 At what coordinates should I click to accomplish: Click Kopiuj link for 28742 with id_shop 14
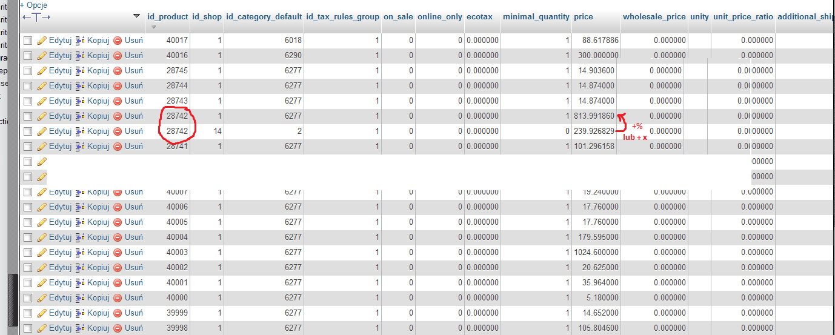click(98, 131)
